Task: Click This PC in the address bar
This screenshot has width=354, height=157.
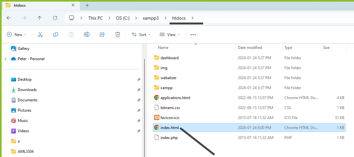Action: (95, 18)
